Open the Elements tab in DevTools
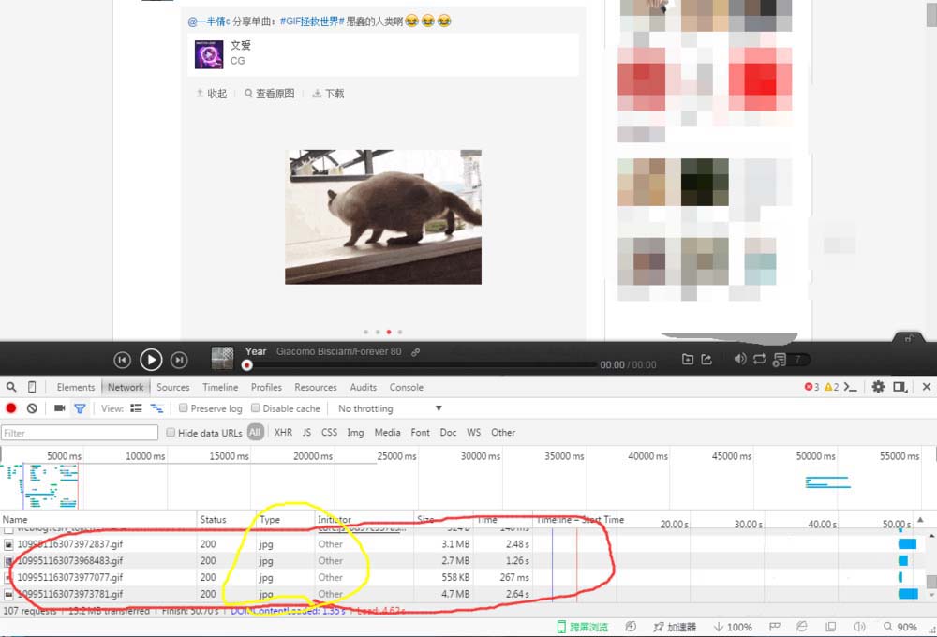The height and width of the screenshot is (637, 937). [76, 387]
